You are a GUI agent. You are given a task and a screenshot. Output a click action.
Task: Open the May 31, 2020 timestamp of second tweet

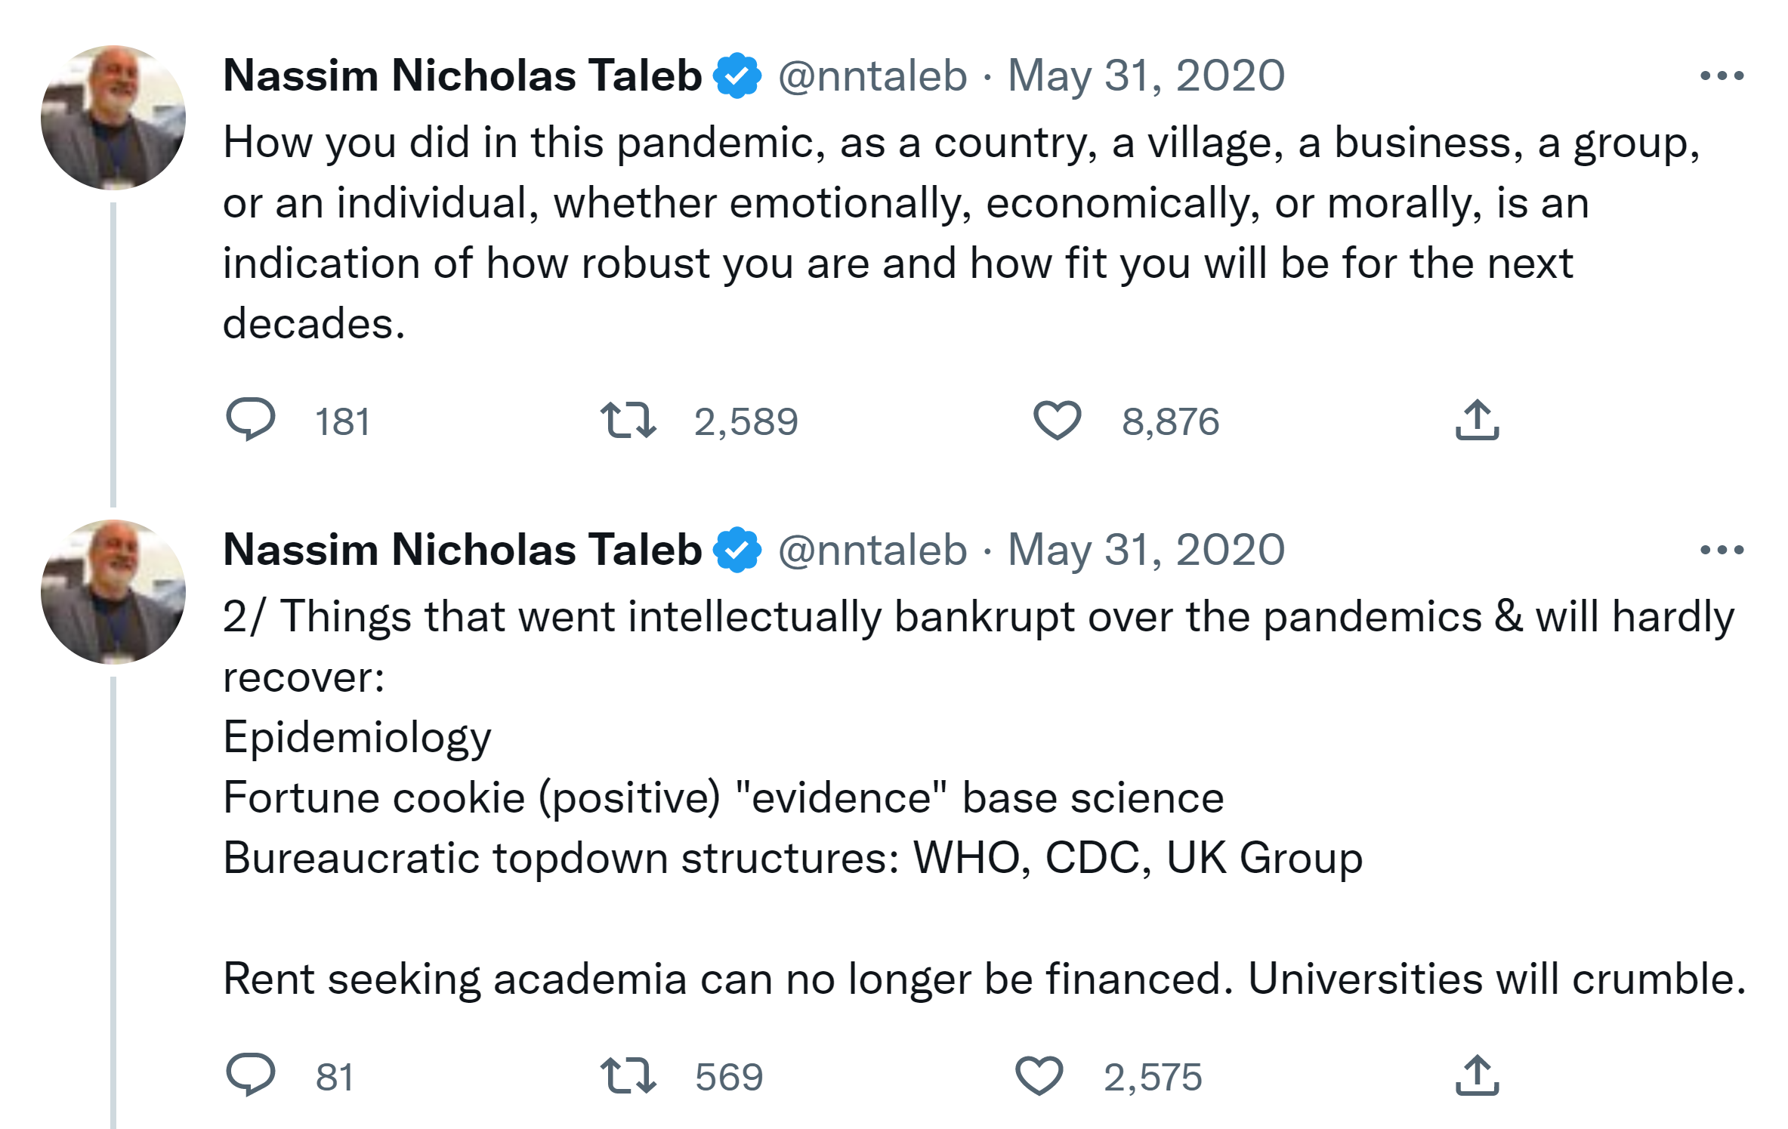pyautogui.click(x=1146, y=550)
